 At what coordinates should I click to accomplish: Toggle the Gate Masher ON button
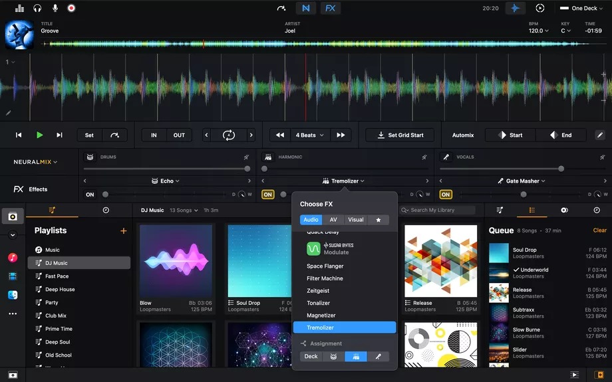click(446, 195)
